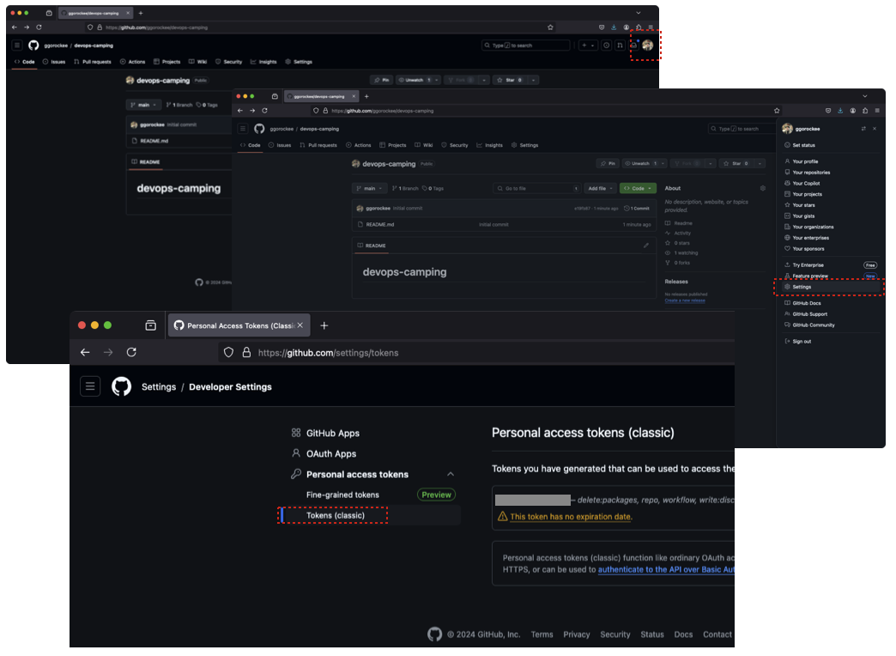The image size is (896, 656).
Task: Close the Personal Access Tokens (Classic) tab
Action: click(300, 326)
